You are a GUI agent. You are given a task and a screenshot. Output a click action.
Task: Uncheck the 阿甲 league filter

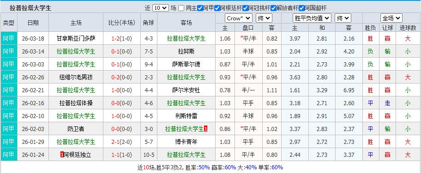200,8
